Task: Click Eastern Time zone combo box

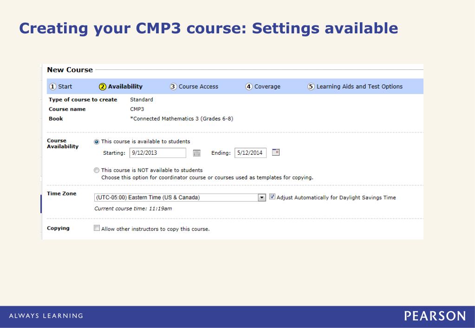Action: [x=180, y=198]
